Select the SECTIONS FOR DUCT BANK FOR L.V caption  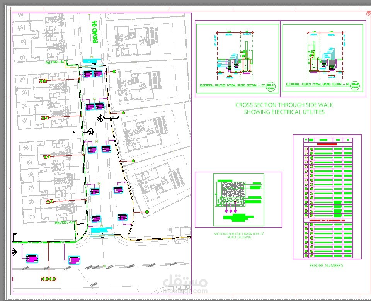(x=238, y=233)
